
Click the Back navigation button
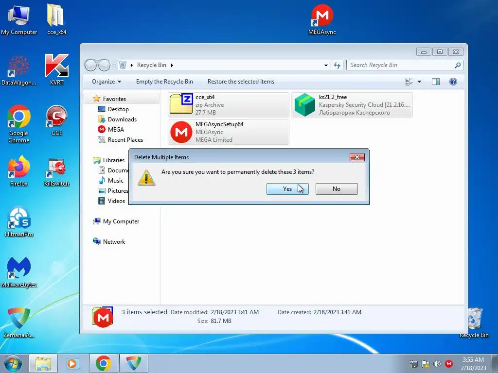tap(90, 65)
